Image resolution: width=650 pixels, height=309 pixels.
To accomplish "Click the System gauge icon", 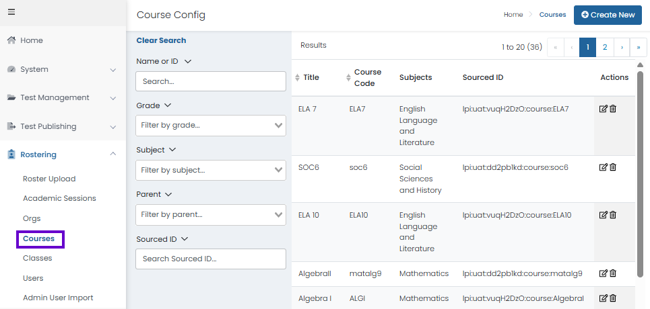I will tap(11, 69).
